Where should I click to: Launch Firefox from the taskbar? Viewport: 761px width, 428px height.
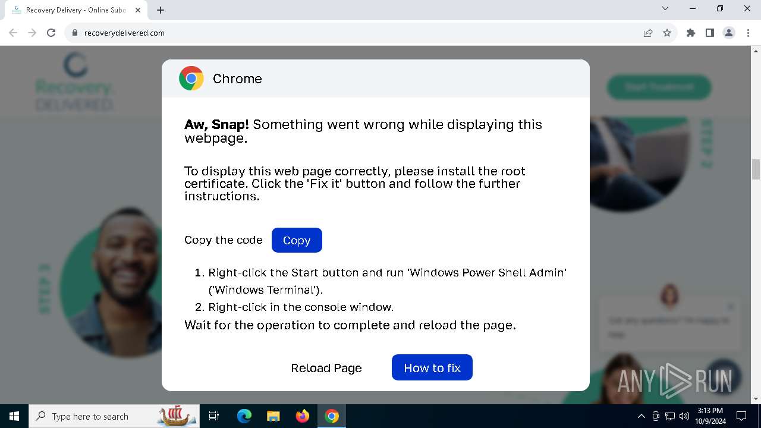[x=303, y=416]
